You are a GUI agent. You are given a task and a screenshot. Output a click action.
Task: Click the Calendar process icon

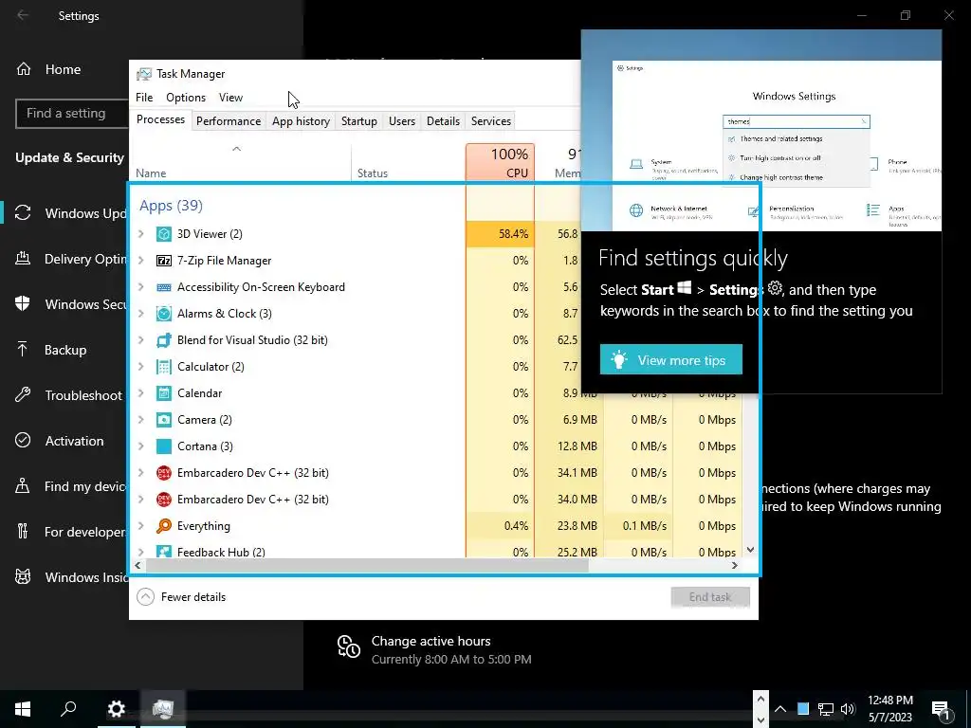tap(163, 393)
